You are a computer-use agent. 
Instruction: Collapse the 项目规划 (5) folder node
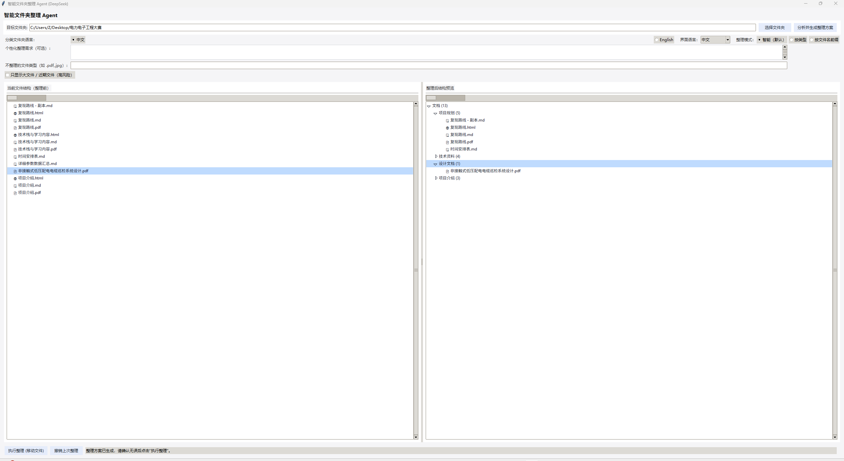435,113
